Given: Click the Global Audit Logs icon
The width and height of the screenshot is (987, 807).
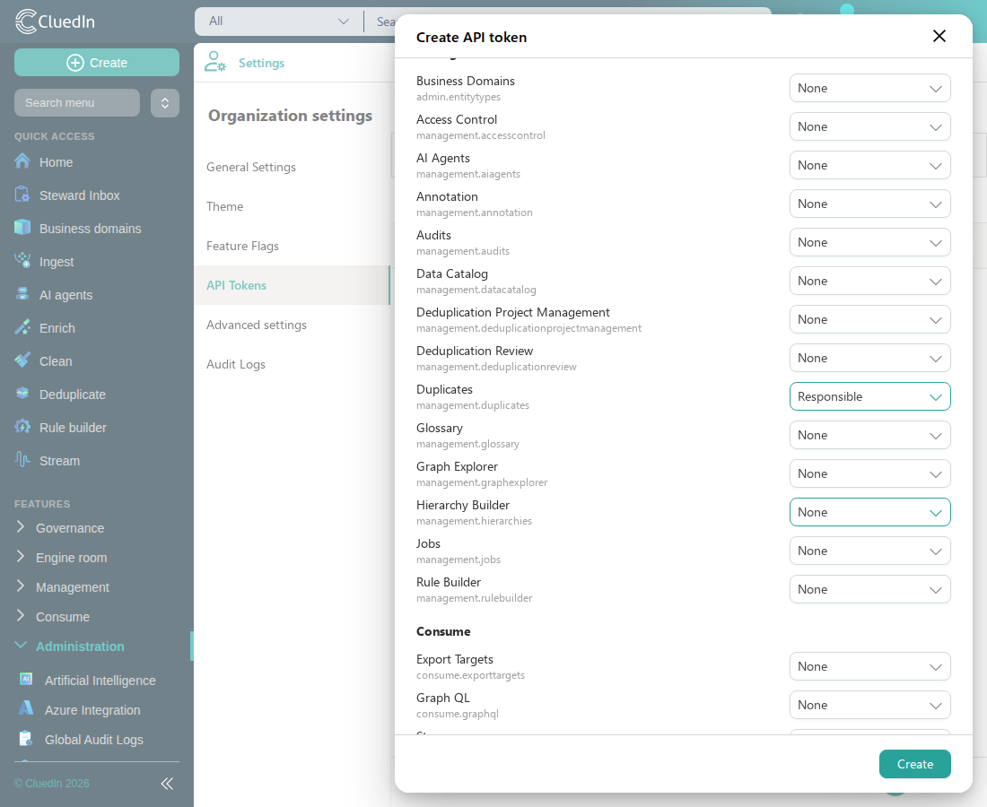Looking at the screenshot, I should (26, 739).
